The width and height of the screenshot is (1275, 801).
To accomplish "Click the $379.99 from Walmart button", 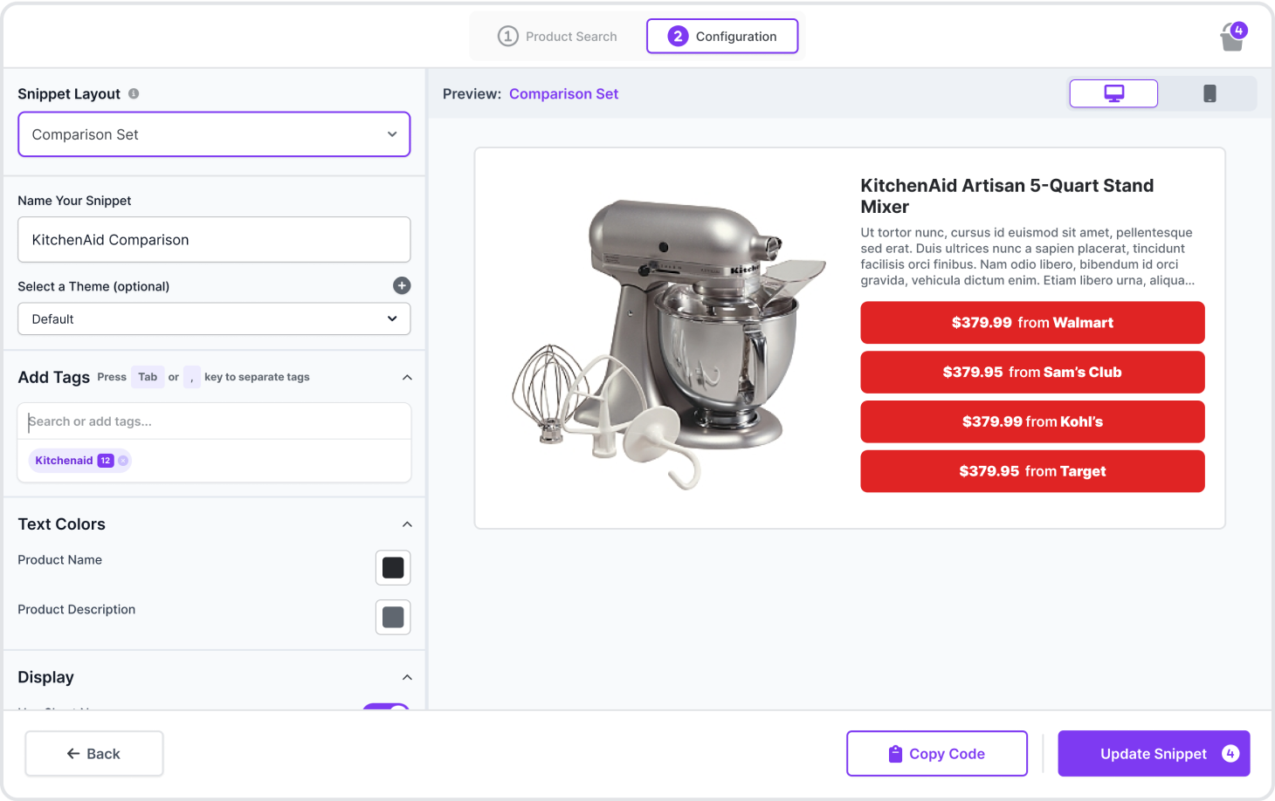I will pyautogui.click(x=1032, y=323).
